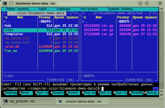Viewport: 165px width, 108px height.
Task: Select the prod.db file in the left panel
Action: (41, 47)
